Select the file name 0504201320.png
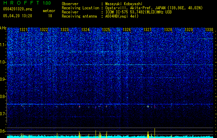The image size is (217, 138). pos(18,9)
